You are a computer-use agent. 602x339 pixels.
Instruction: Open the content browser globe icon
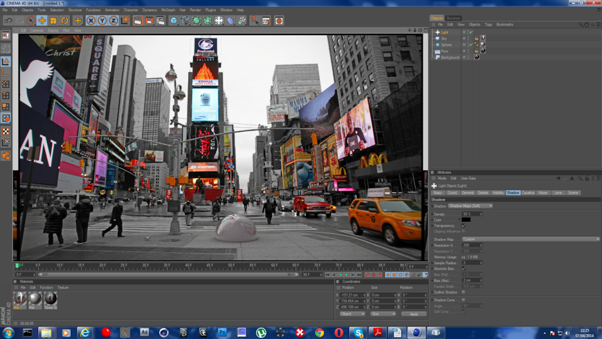coord(279,21)
